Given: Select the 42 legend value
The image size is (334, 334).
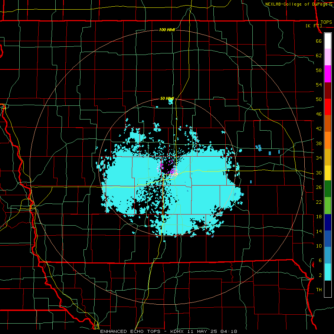Looking at the screenshot, I should [319, 128].
